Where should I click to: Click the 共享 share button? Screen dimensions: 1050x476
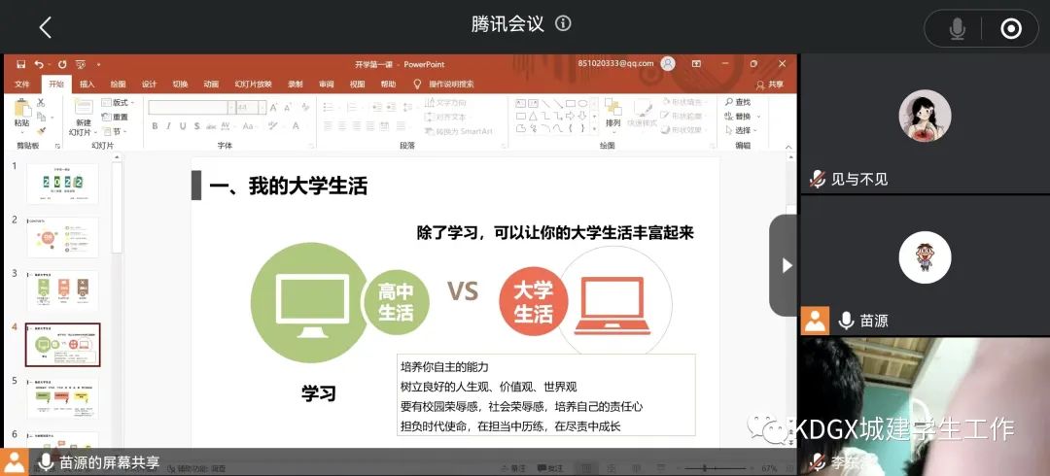pos(770,85)
